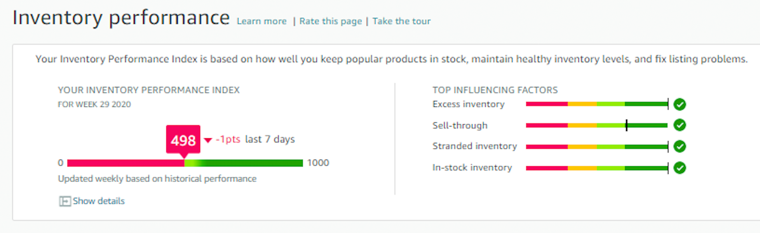Expand the Show details section
The height and width of the screenshot is (233, 760).
(99, 201)
